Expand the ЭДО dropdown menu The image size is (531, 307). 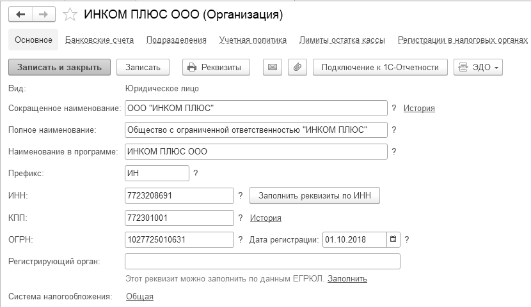pyautogui.click(x=478, y=67)
